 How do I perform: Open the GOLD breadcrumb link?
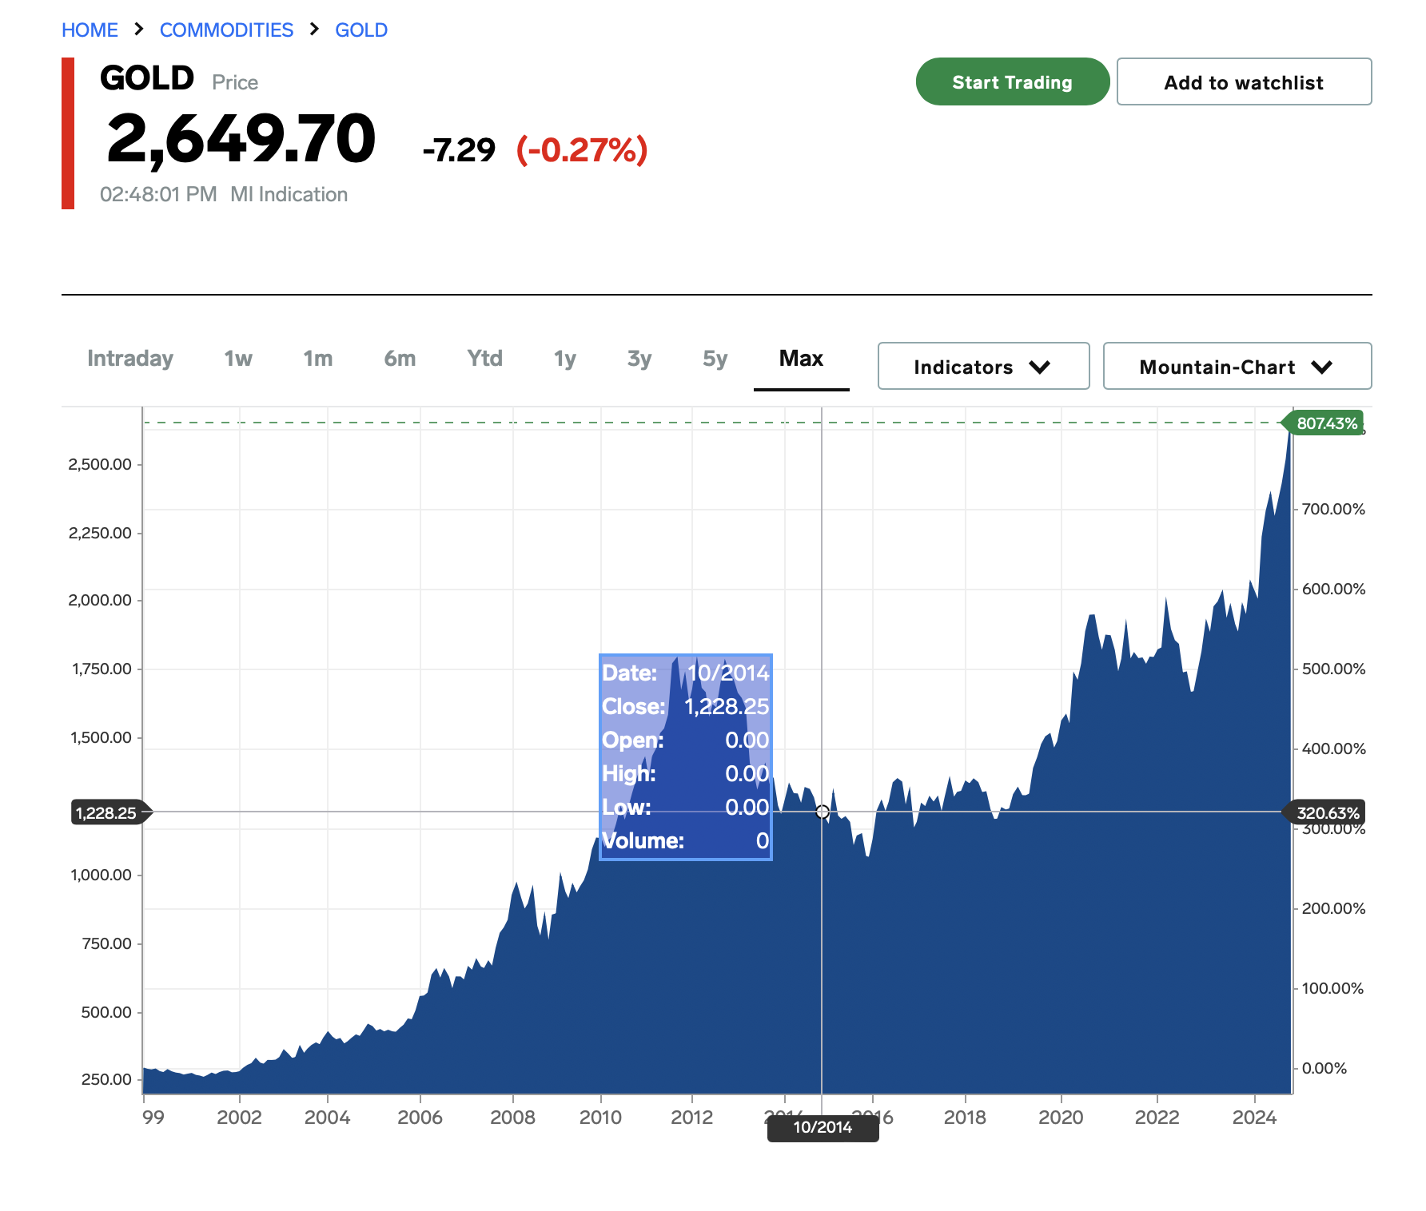click(361, 30)
